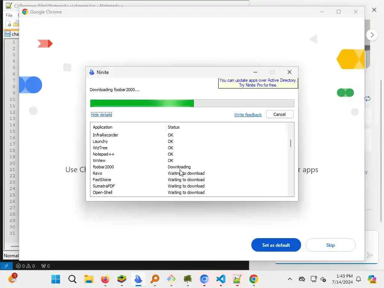Close the Ninite window
Viewport: 384px width, 288px height.
(x=289, y=72)
